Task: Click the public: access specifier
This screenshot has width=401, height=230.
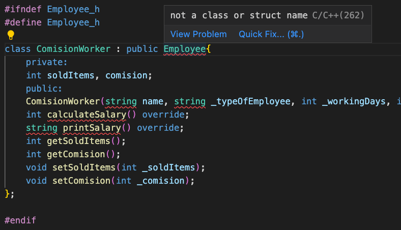Action: pyautogui.click(x=44, y=89)
